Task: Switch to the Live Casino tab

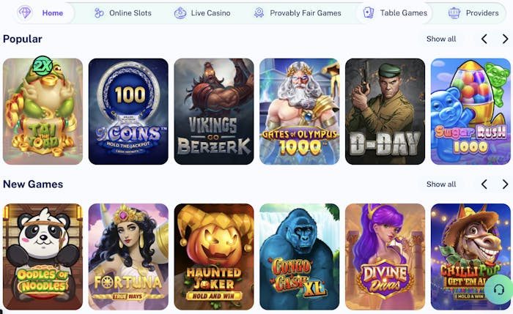Action: tap(202, 13)
